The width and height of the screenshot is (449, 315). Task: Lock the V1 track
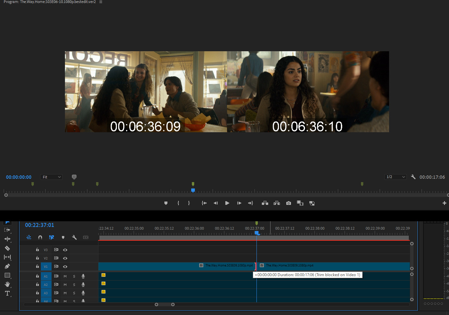(x=38, y=266)
